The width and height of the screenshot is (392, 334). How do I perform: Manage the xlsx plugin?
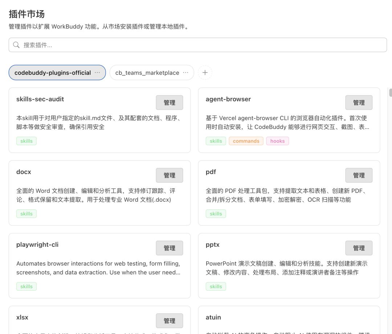tap(170, 321)
